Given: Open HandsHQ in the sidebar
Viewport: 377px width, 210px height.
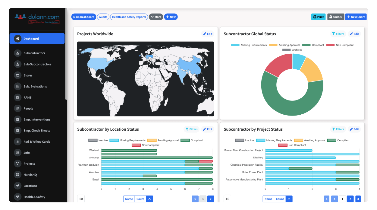Looking at the screenshot, I should [x=37, y=175].
